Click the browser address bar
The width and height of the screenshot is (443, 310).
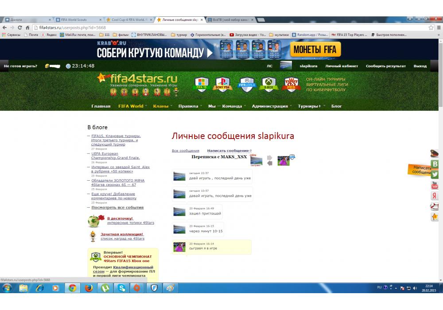pos(221,27)
